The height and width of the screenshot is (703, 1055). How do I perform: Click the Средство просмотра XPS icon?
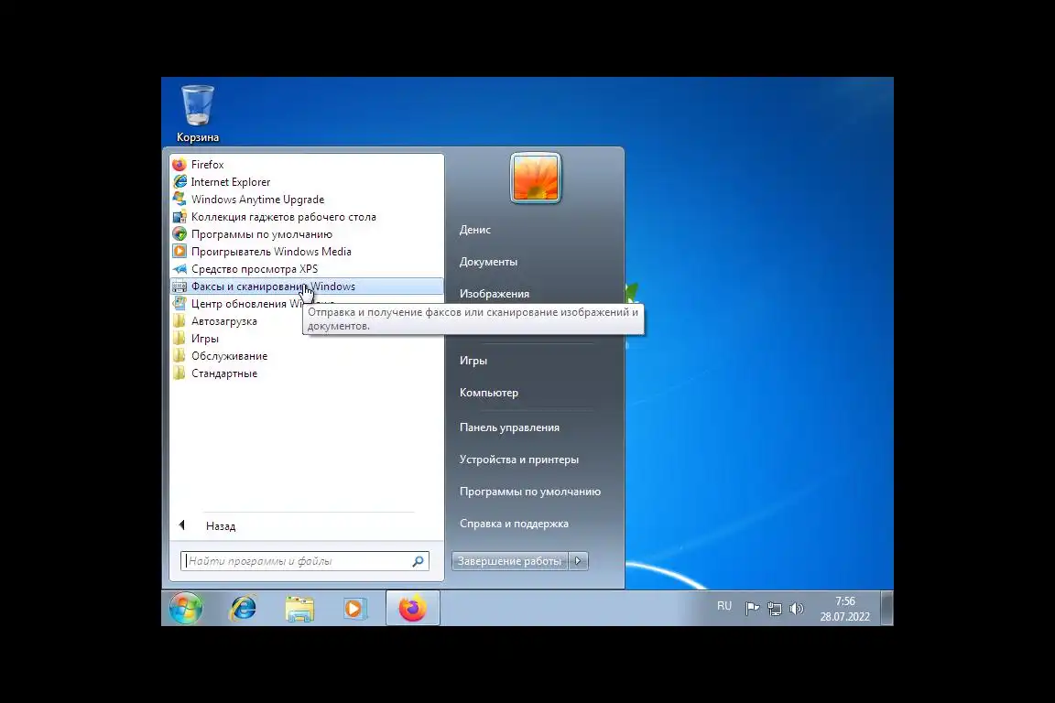point(179,269)
